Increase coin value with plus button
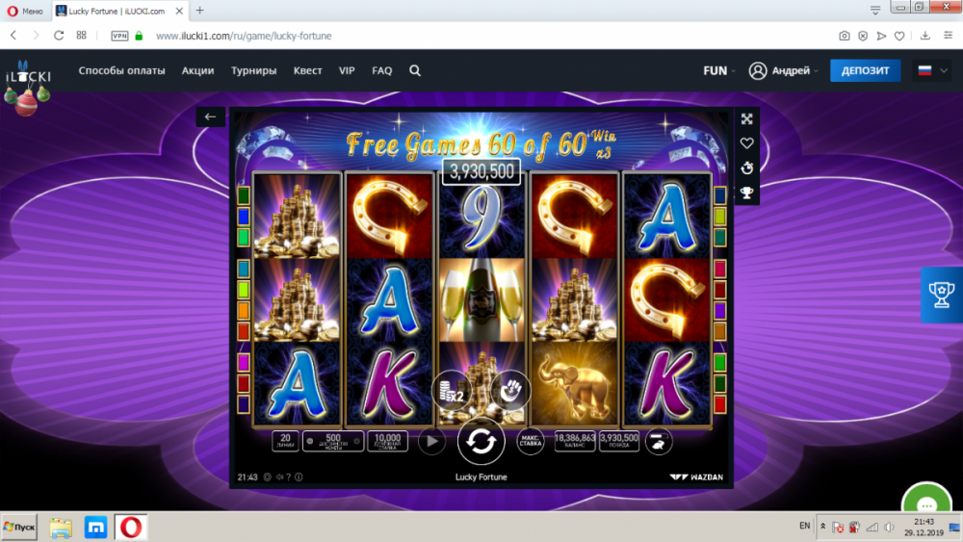This screenshot has width=963, height=542. click(x=357, y=441)
